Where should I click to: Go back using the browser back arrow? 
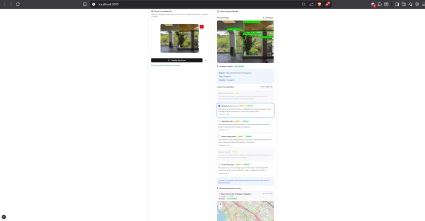click(4, 4)
